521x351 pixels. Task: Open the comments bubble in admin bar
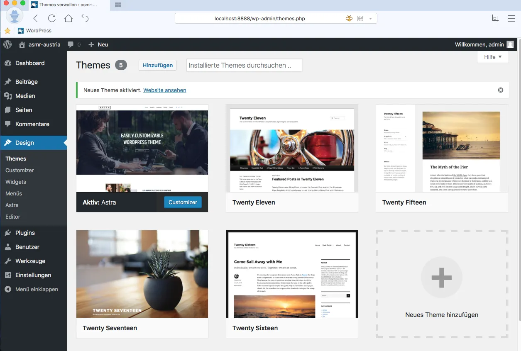(x=74, y=44)
